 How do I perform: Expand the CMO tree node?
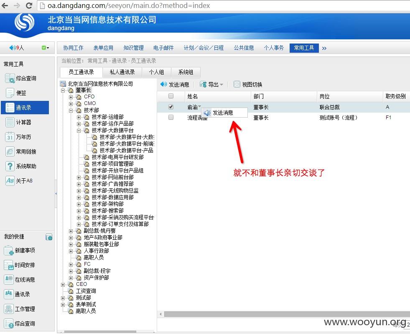click(x=71, y=104)
